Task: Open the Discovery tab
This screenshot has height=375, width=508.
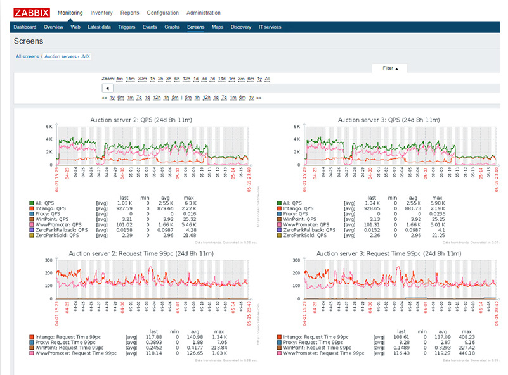Action: click(x=241, y=27)
